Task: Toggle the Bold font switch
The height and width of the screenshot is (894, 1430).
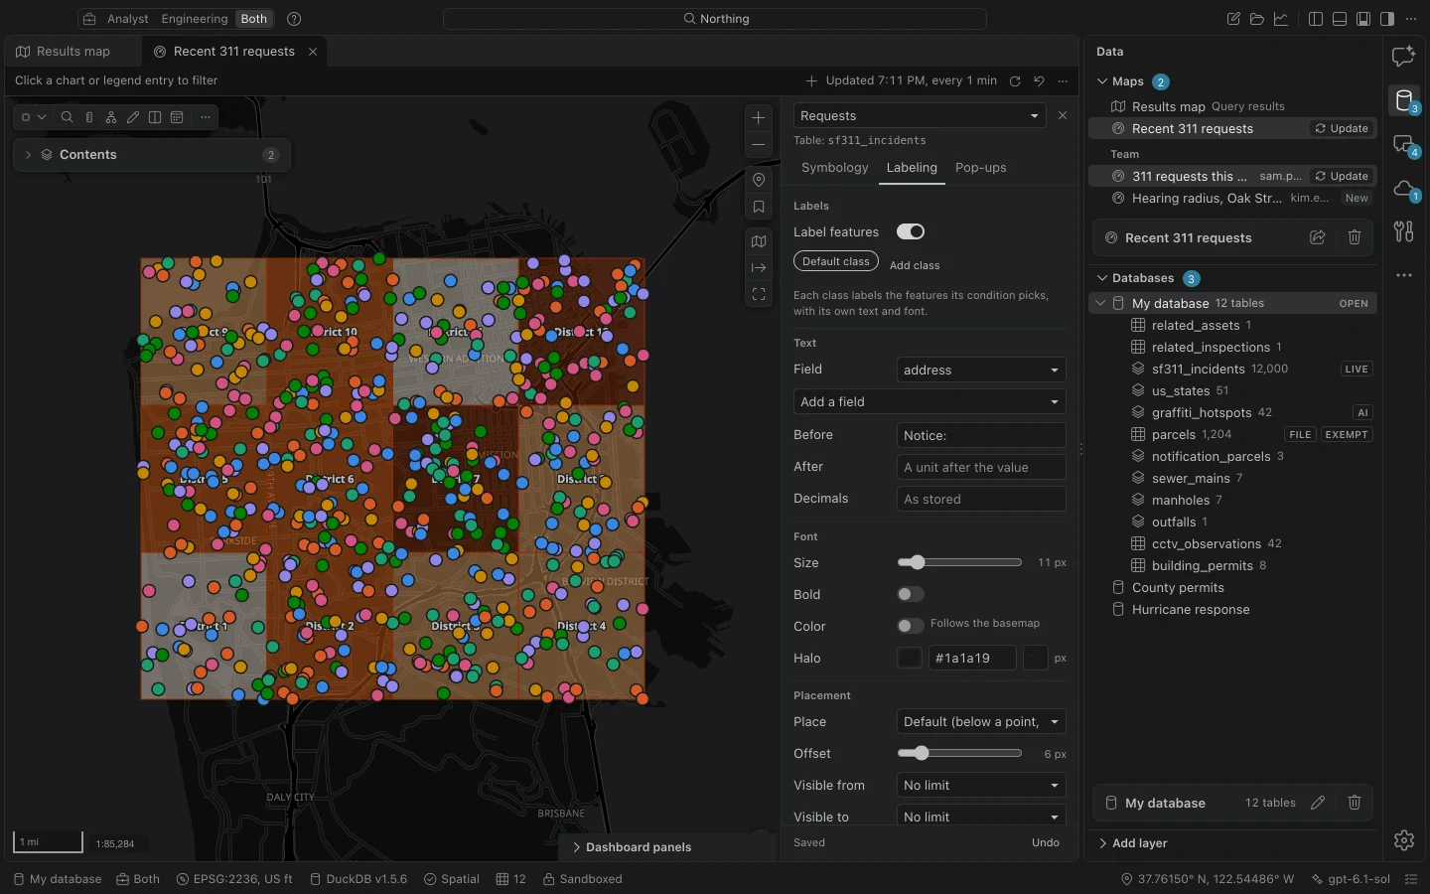Action: 911,594
